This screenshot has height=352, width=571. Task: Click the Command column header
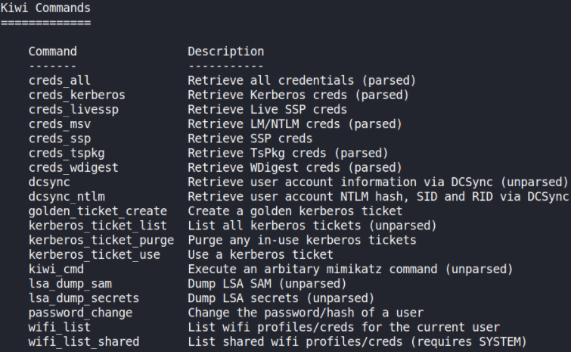[x=53, y=51]
